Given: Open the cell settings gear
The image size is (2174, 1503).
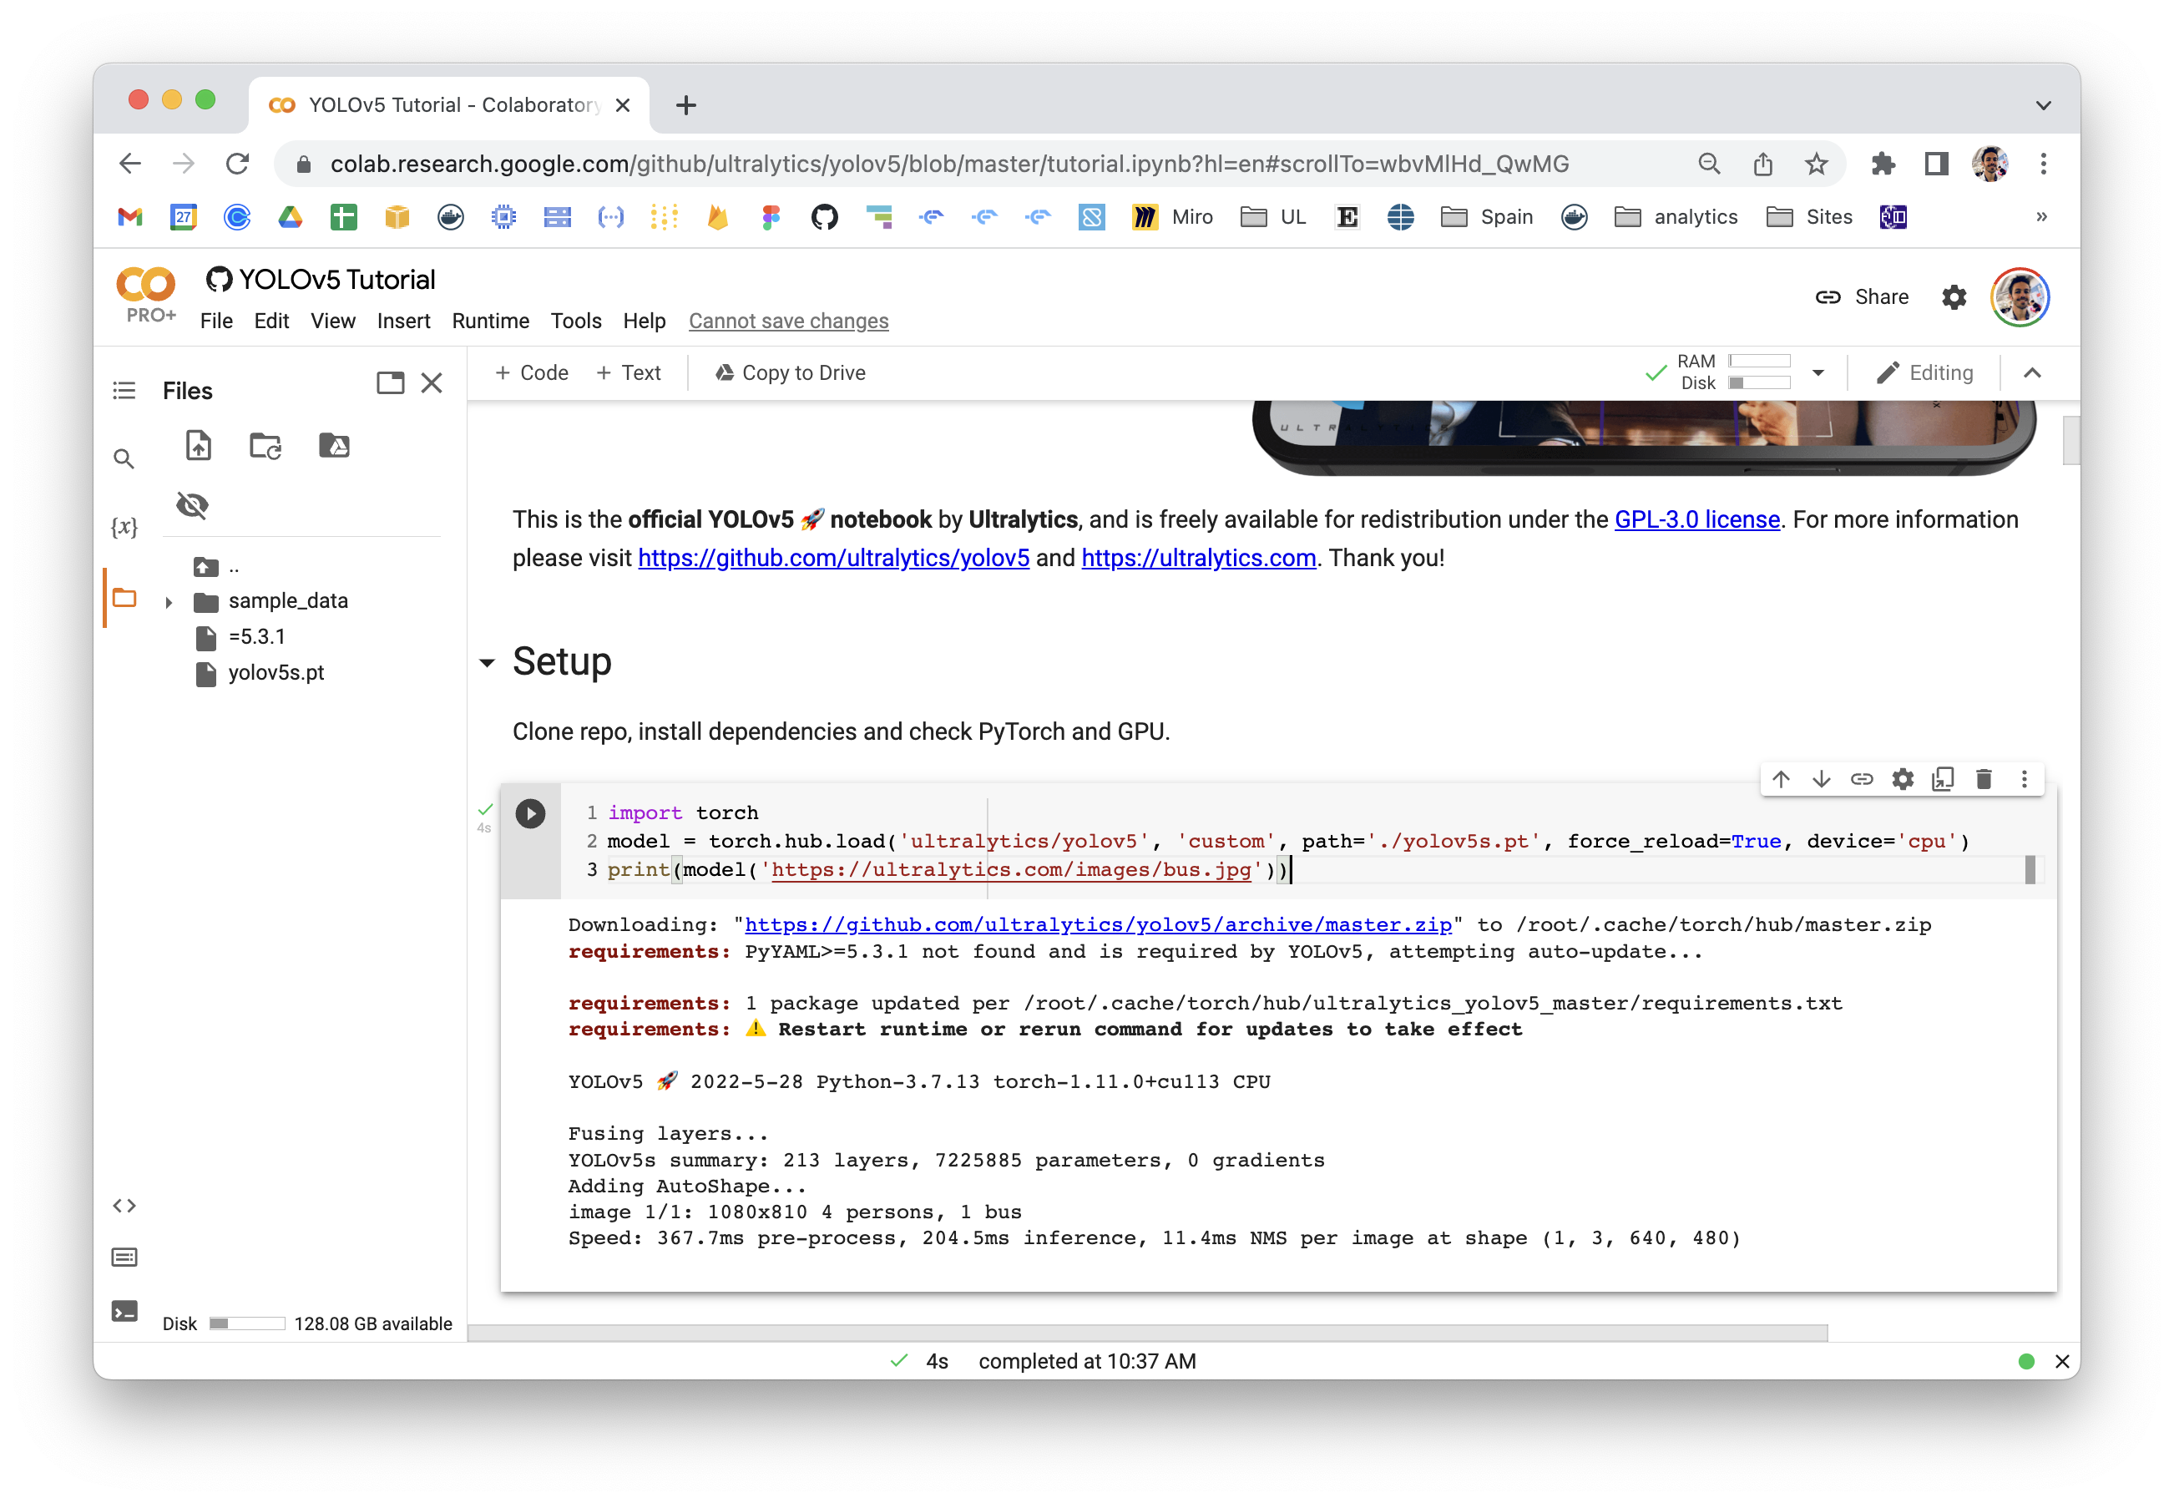Looking at the screenshot, I should (1903, 779).
